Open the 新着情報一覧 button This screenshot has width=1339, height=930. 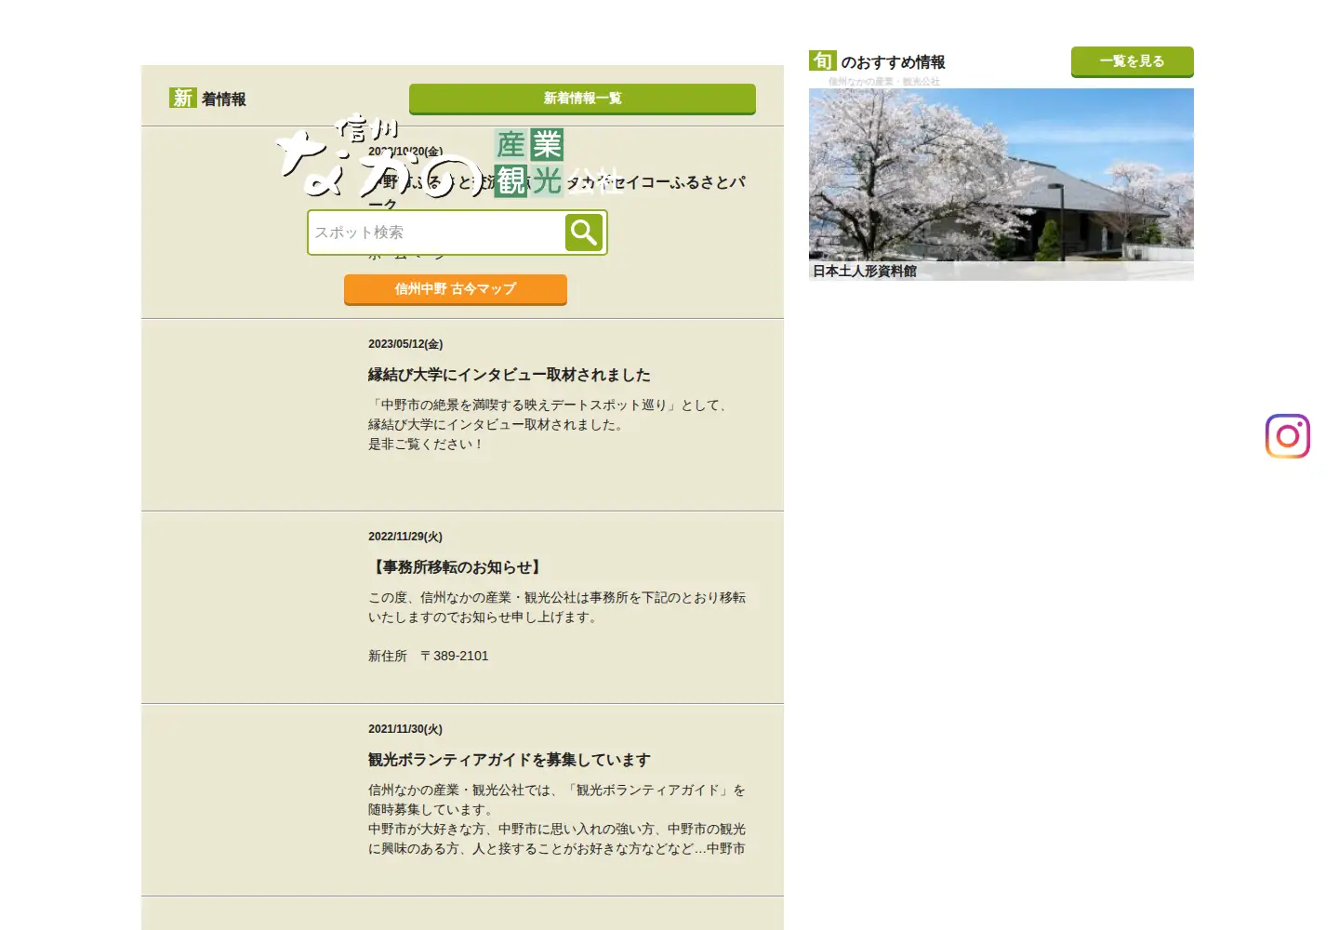coord(582,99)
